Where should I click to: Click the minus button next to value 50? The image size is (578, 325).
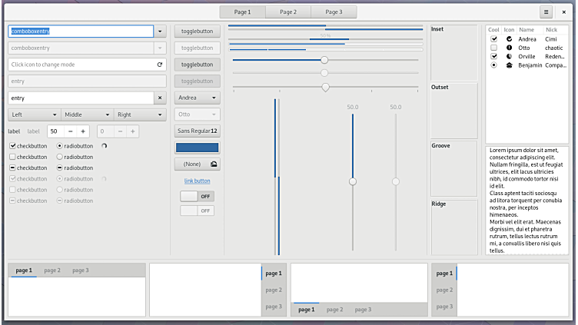[x=71, y=131]
